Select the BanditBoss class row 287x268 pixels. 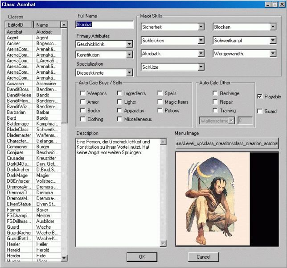(x=33, y=89)
